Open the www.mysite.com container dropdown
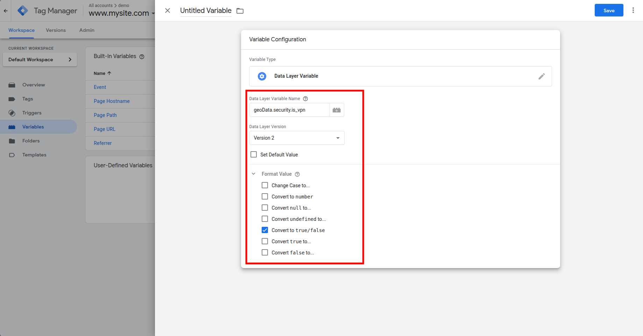The width and height of the screenshot is (643, 336). [121, 13]
